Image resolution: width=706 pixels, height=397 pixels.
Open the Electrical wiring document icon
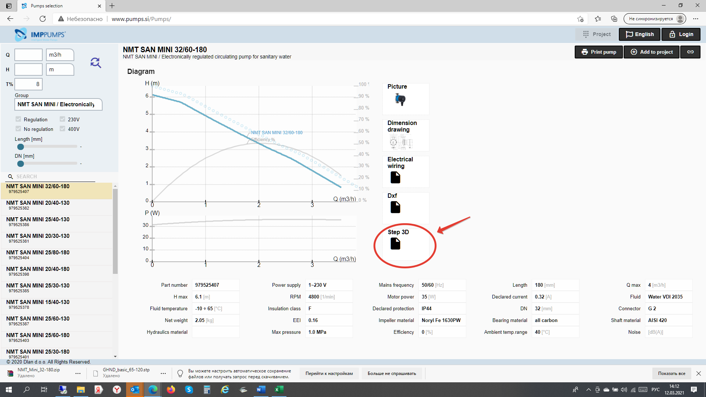(395, 178)
